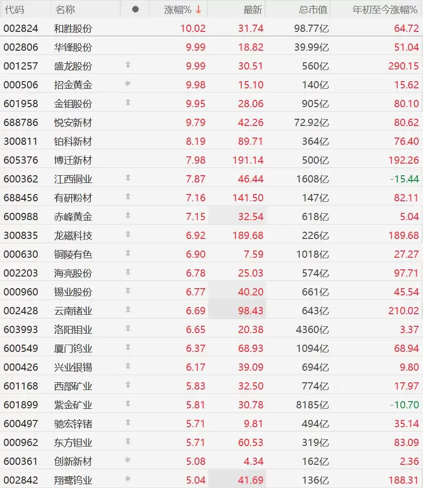Click the up-down arrow icon in 厦门钨业 row
The width and height of the screenshot is (423, 488).
[127, 347]
